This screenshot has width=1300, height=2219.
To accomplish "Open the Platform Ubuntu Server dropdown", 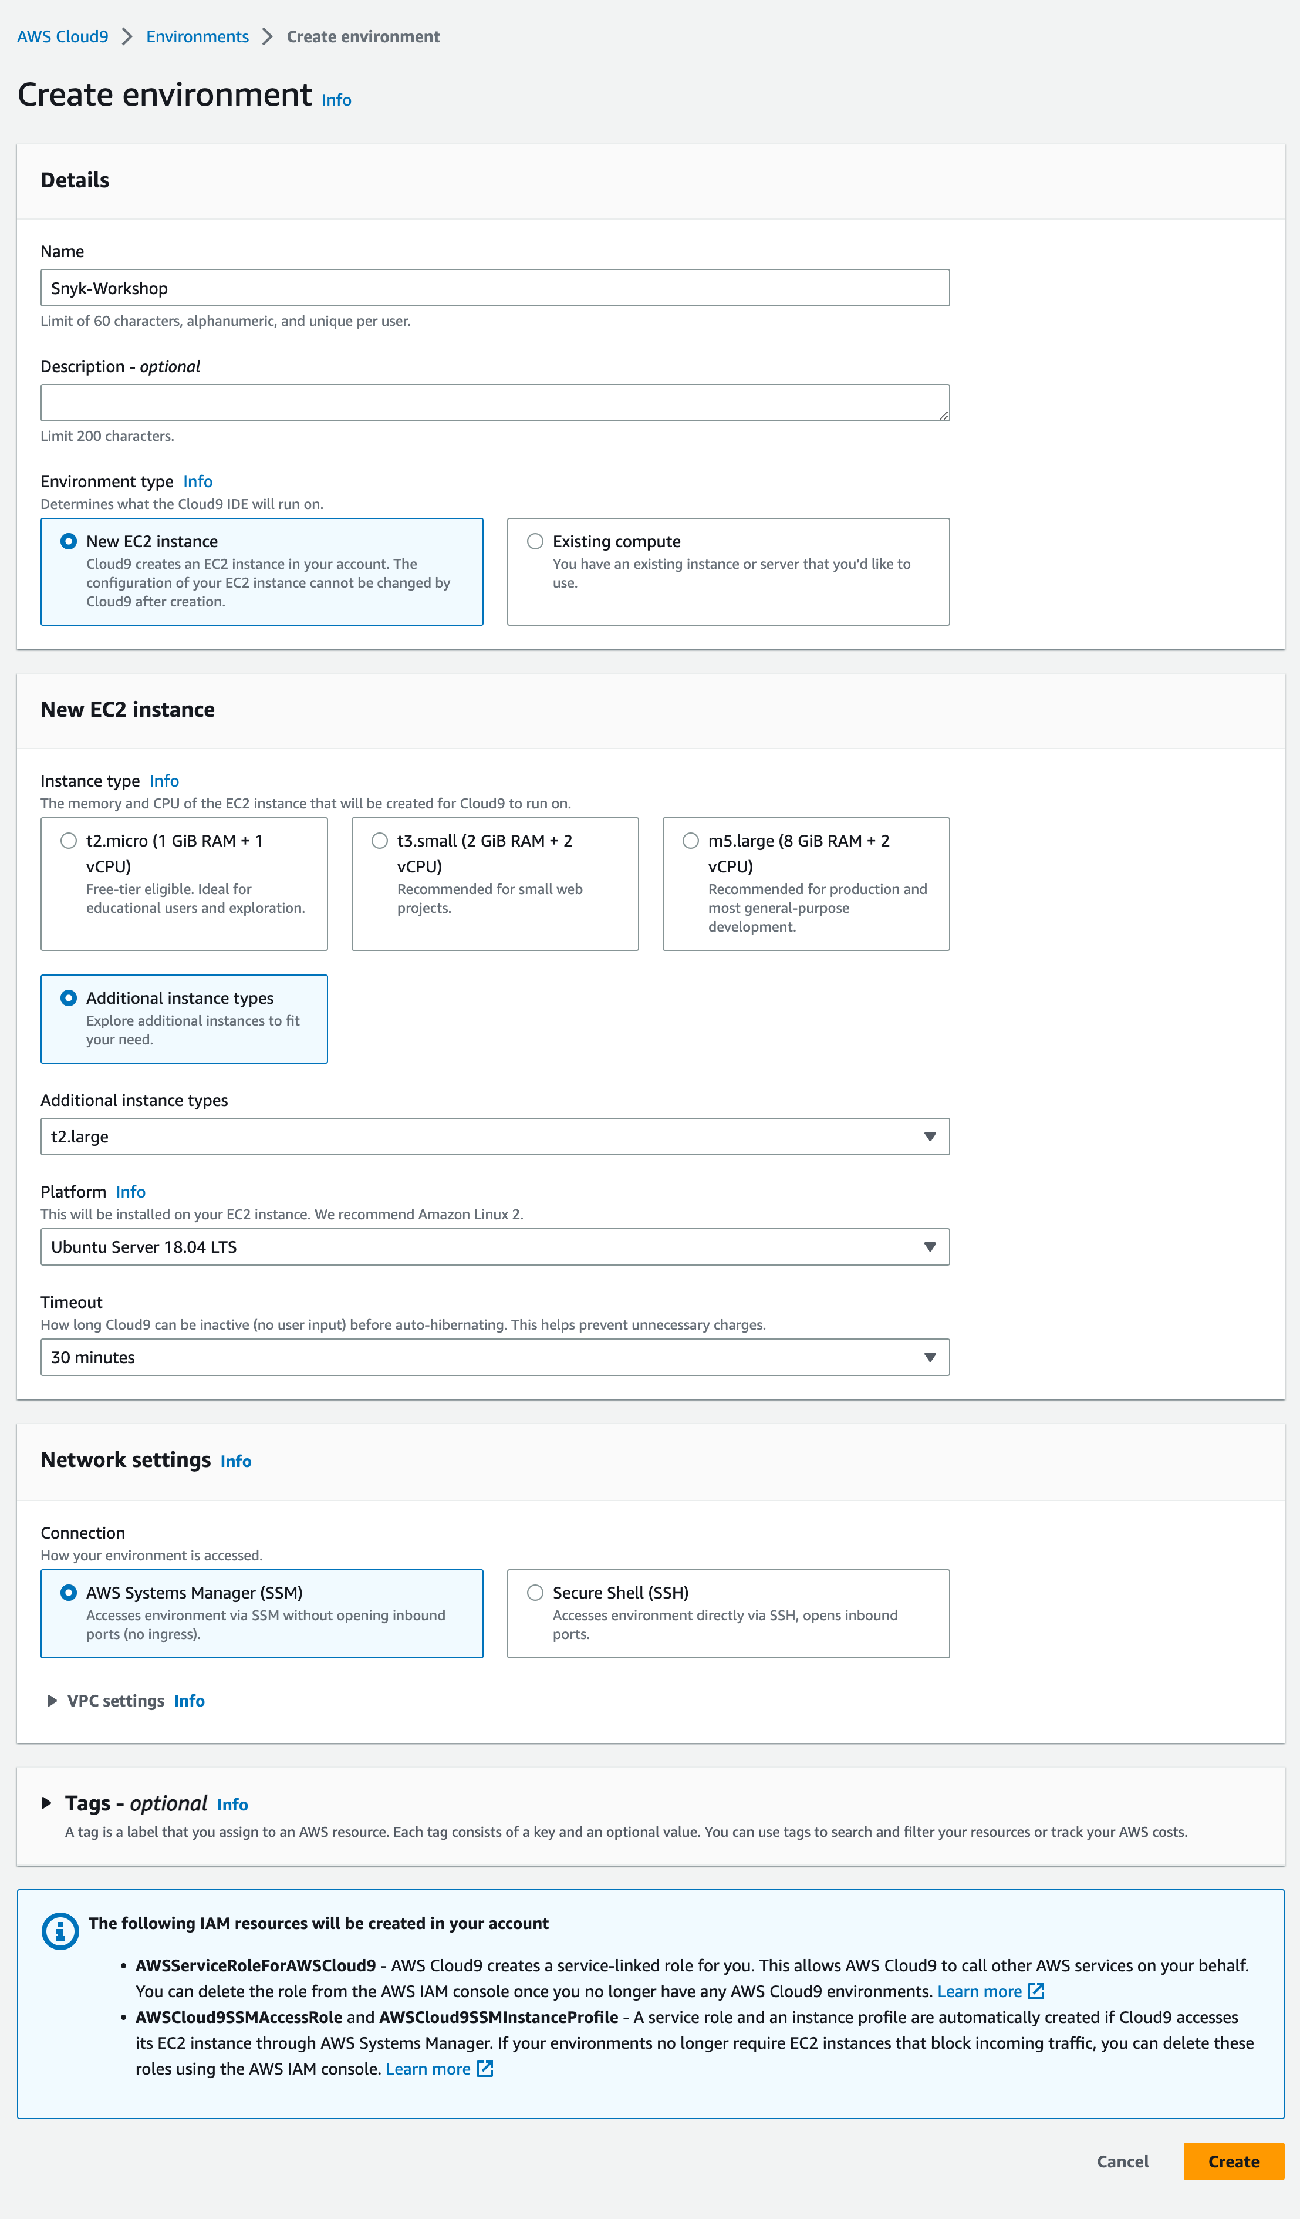I will pos(495,1247).
